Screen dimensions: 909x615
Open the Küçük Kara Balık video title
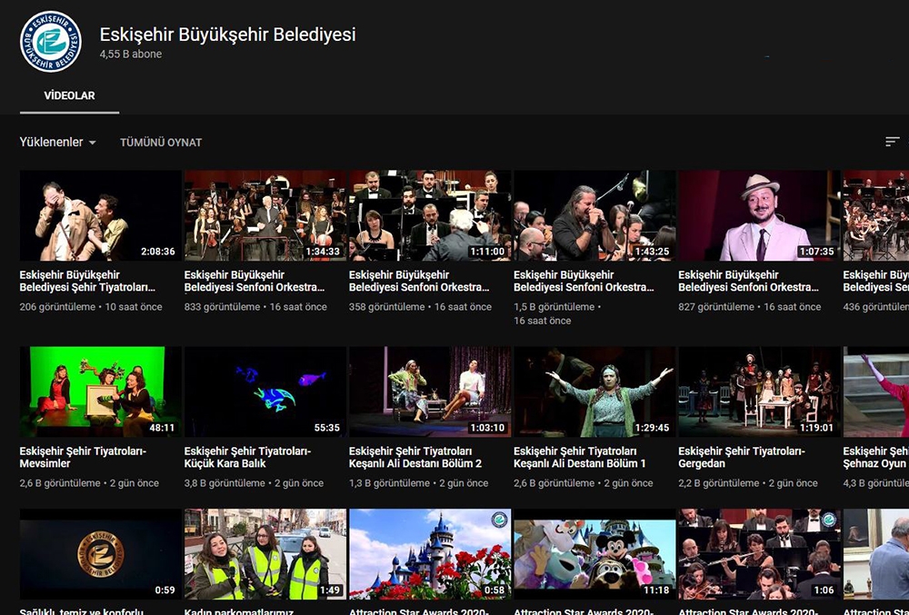[247, 457]
